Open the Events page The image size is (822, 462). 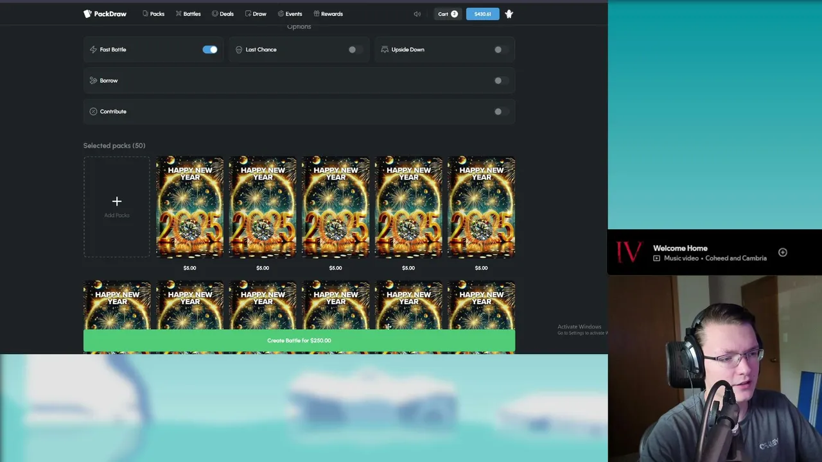[290, 13]
